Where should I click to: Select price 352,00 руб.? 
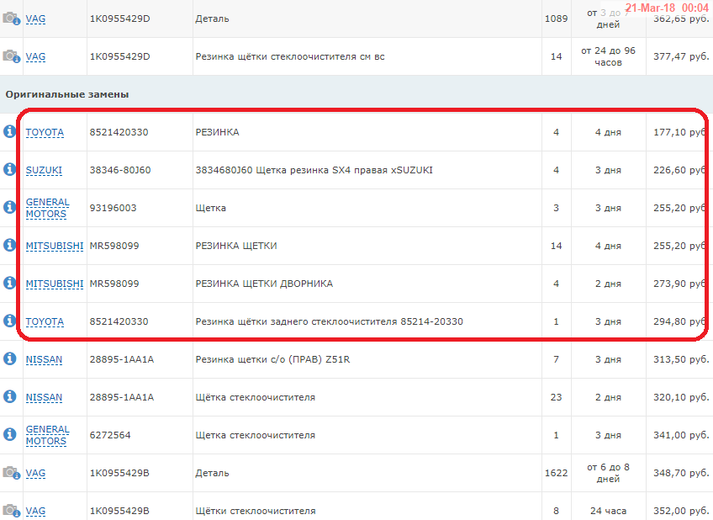681,511
